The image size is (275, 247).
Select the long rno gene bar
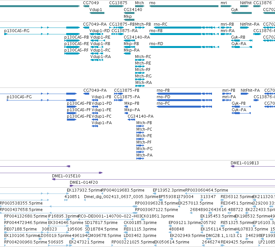pyautogui.click(x=184, y=6)
